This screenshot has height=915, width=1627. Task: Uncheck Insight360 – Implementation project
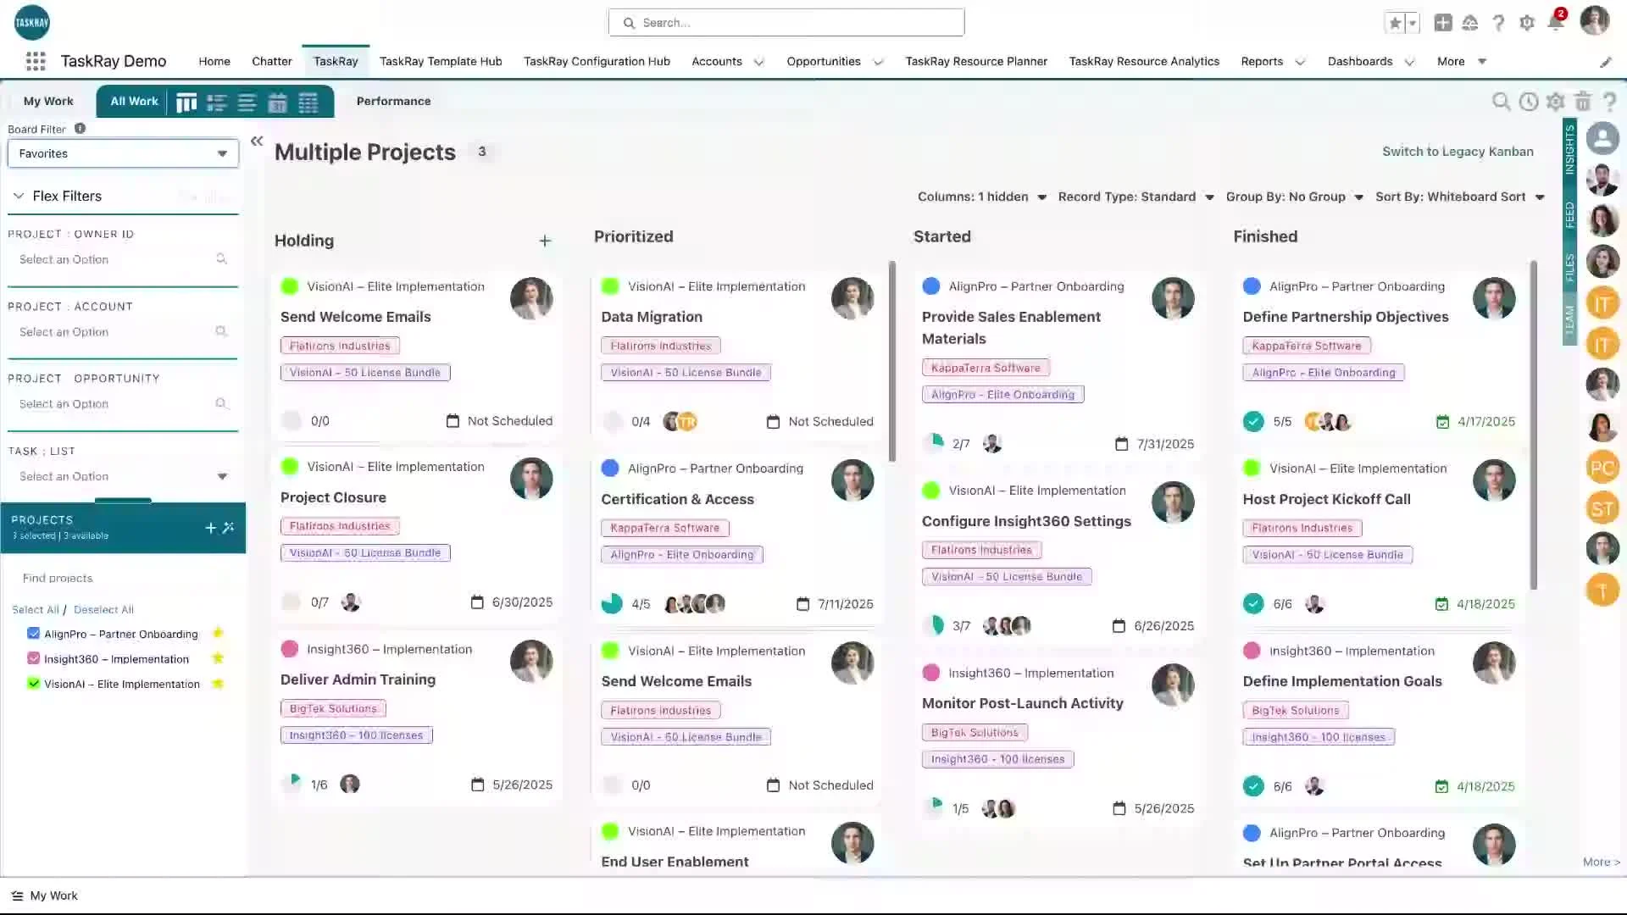33,658
